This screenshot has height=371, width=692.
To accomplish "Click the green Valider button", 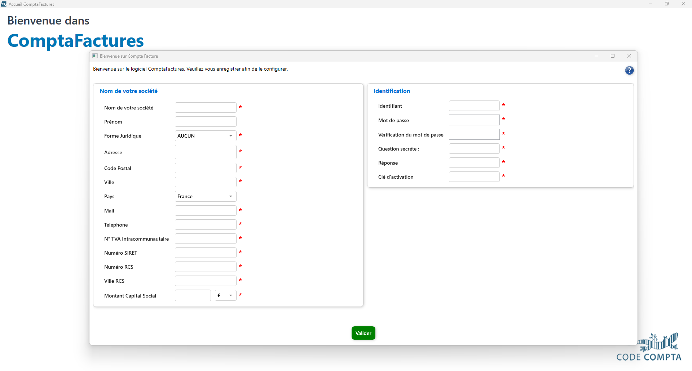I will click(363, 333).
